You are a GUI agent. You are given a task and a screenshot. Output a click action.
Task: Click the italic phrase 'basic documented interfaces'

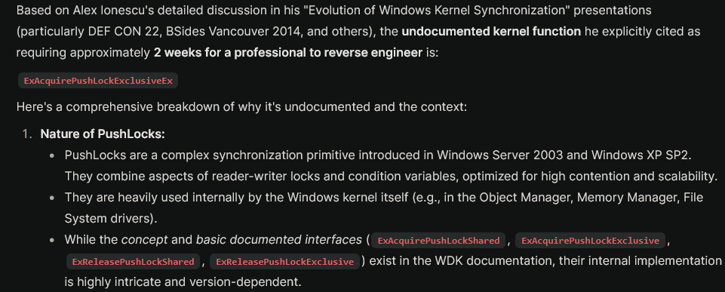coord(279,240)
